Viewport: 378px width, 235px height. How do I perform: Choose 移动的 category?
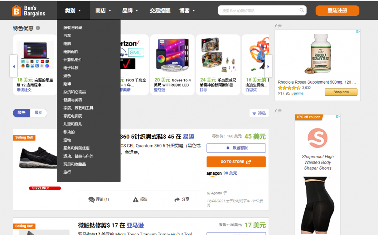click(x=69, y=132)
